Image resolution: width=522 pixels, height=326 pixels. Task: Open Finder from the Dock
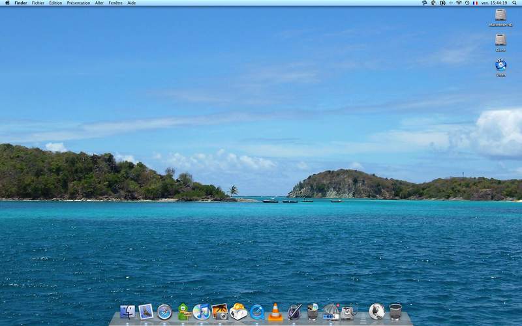coord(127,312)
